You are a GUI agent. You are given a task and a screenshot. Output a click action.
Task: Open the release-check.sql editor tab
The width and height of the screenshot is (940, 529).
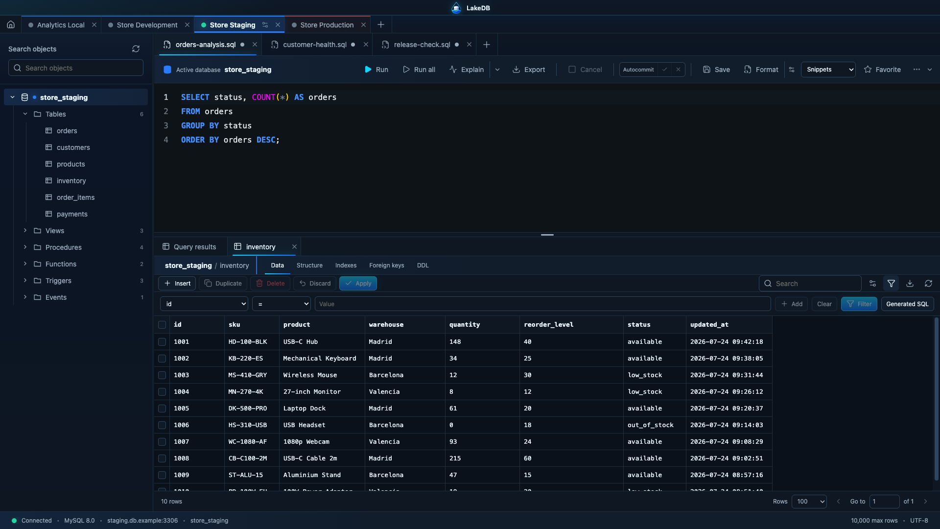coord(422,45)
